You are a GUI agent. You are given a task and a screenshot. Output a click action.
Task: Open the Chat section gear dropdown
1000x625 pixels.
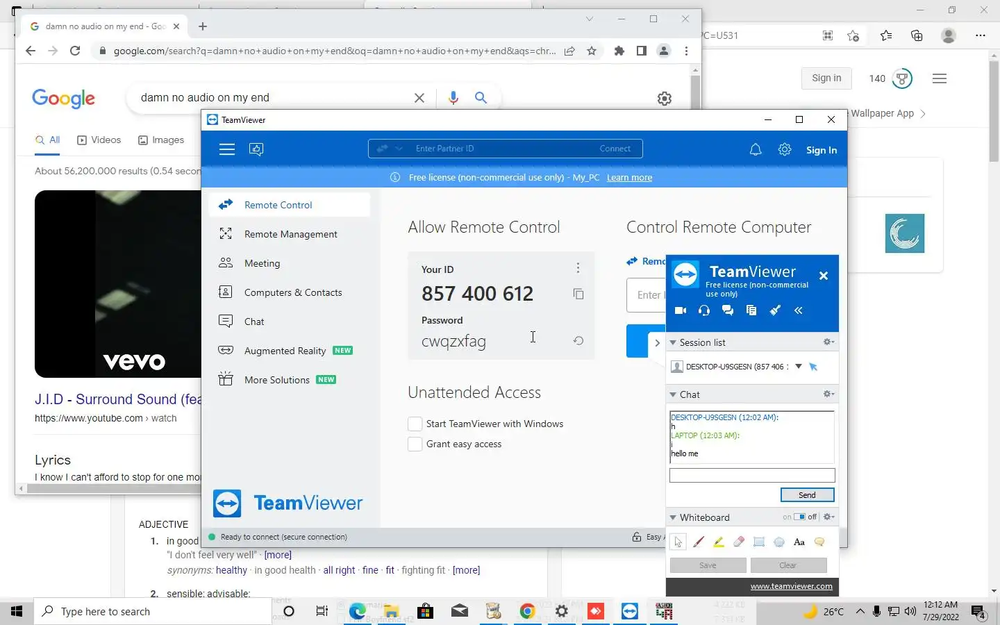828,394
